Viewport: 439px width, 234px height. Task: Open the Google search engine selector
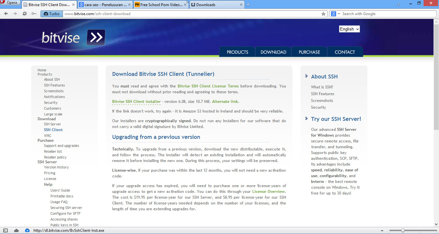pos(336,14)
